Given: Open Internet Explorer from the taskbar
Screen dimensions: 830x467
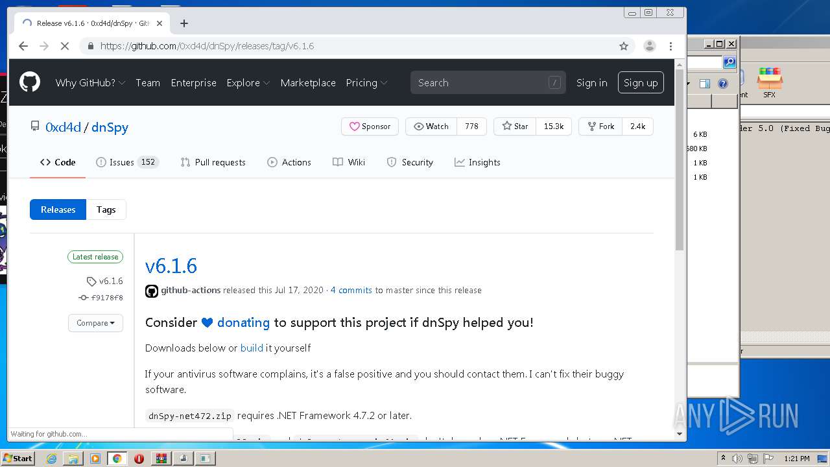Looking at the screenshot, I should (51, 459).
